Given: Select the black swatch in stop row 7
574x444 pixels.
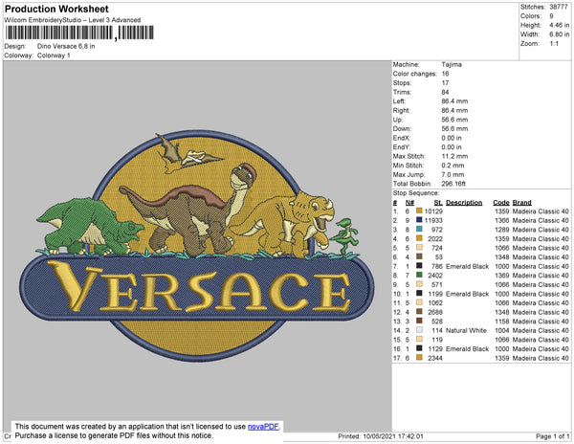Looking at the screenshot, I should (419, 266).
